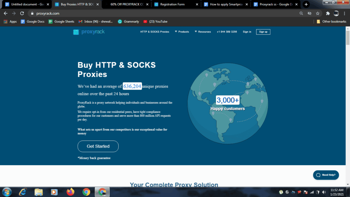Open the HTTP & SOCKS Proxies nav link

coord(155,32)
